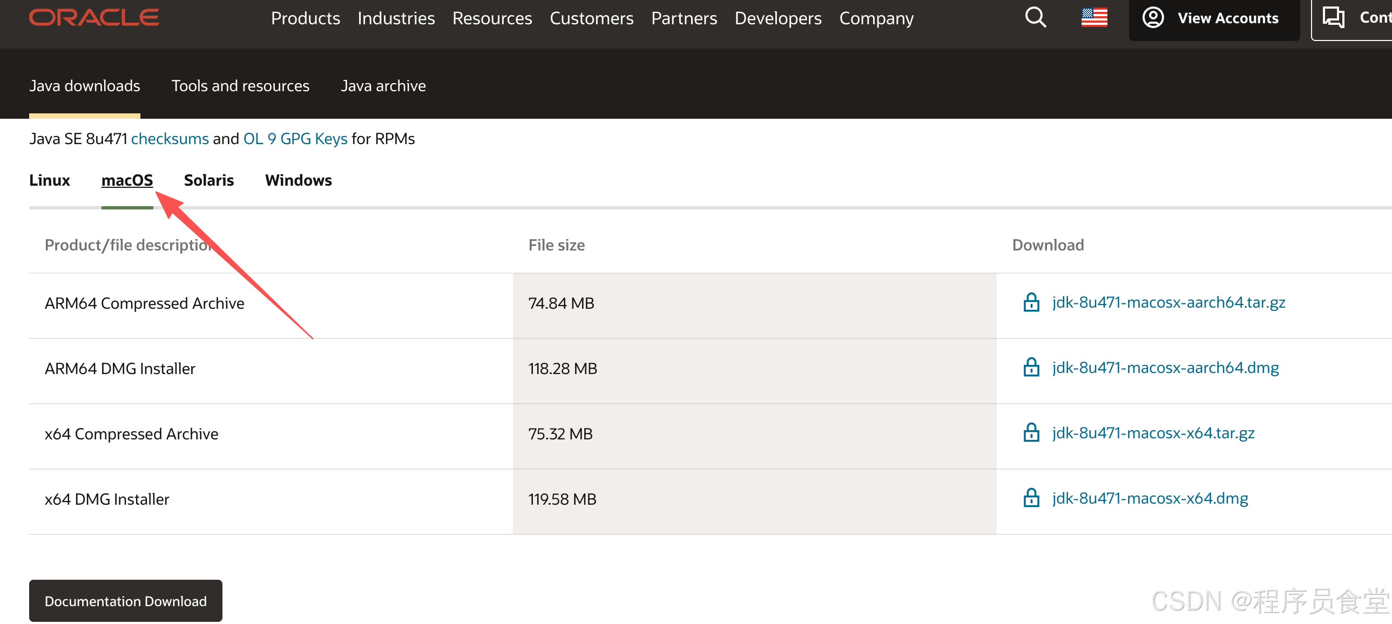Expand the Industries navigation menu

pos(396,18)
